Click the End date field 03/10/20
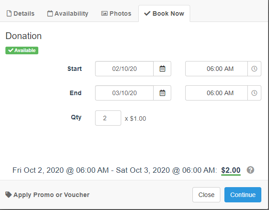Image resolution: width=269 pixels, height=210 pixels. tap(124, 93)
